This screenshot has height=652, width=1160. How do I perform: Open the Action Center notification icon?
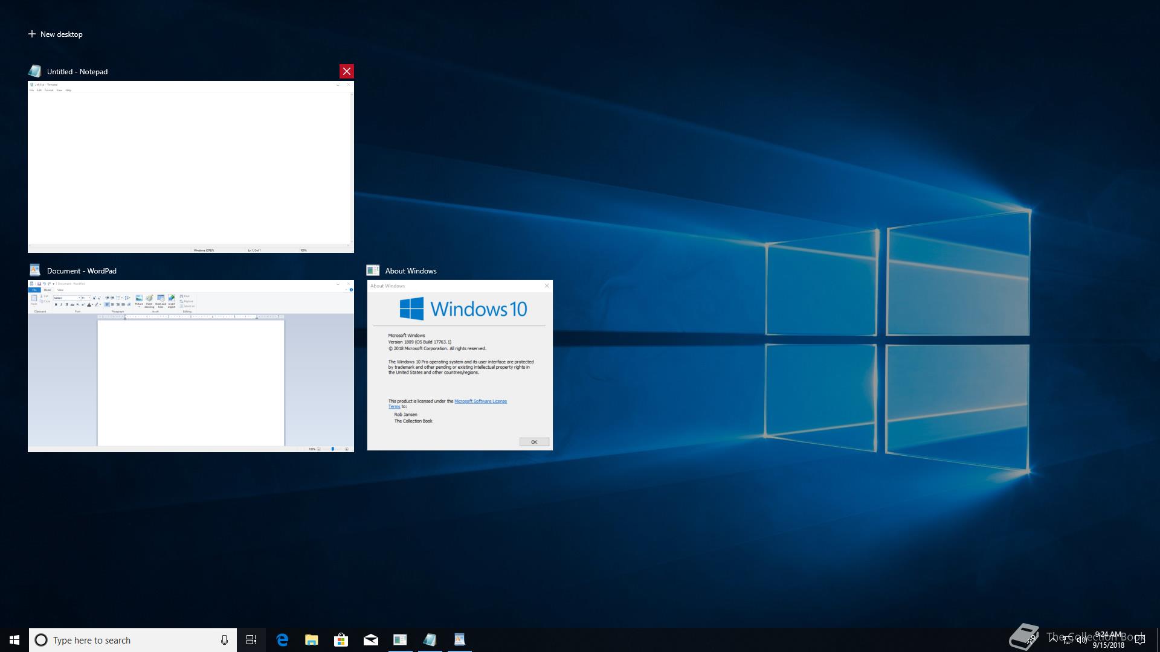pos(1140,640)
